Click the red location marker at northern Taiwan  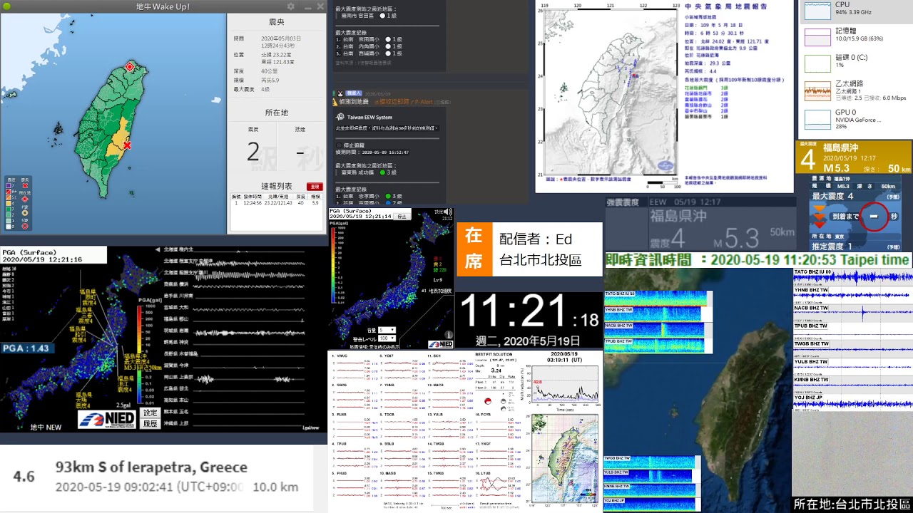130,67
